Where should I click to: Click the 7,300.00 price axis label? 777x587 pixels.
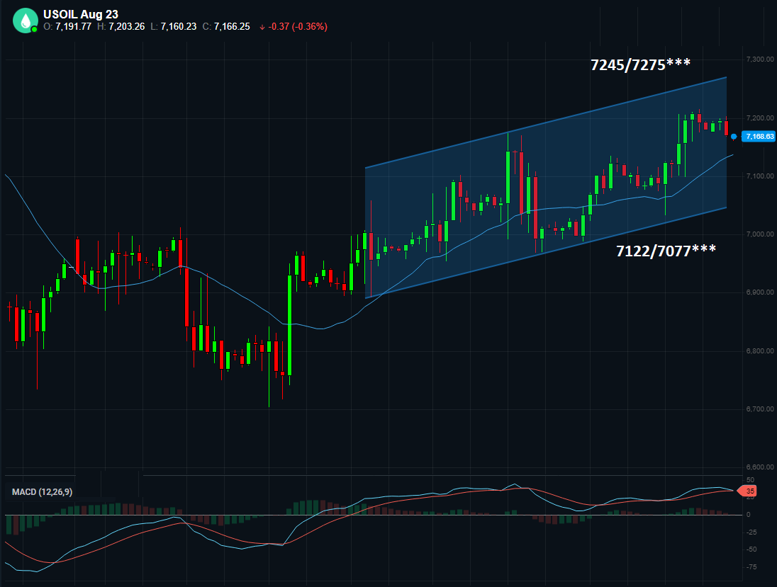tap(760, 59)
